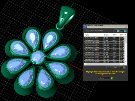Toggle the GV library switch
Viewport: 135px width, 101px height.
click(116, 31)
